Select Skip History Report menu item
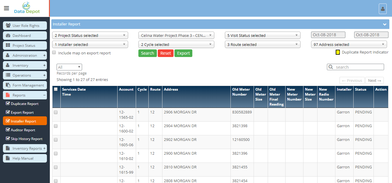Viewport: 392px width, 183px height. 26,139
